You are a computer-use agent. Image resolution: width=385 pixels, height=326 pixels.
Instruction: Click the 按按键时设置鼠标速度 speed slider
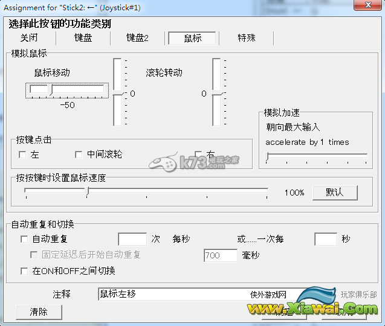(x=146, y=192)
